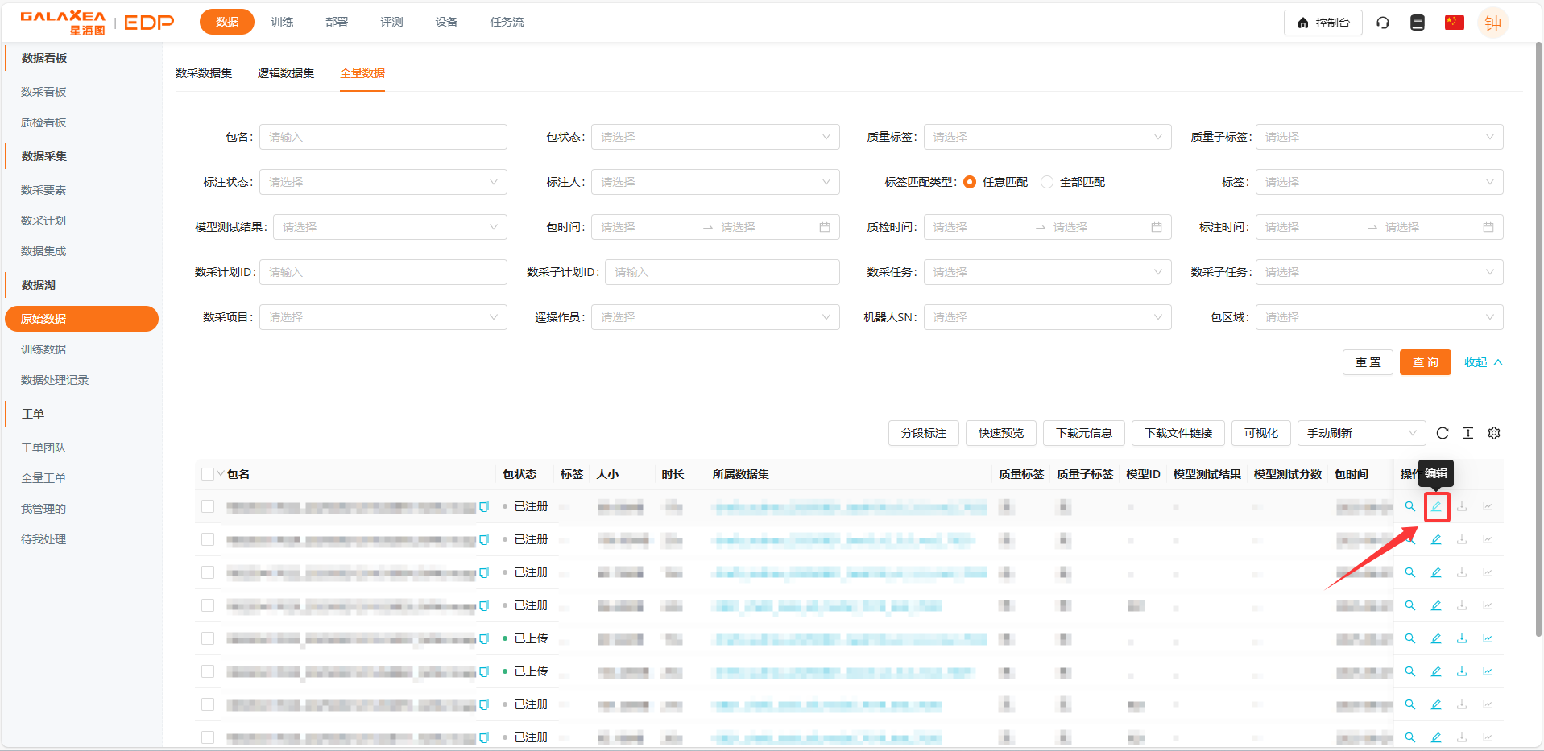The height and width of the screenshot is (751, 1544).
Task: Click the 下载元信息 button
Action: click(x=1083, y=433)
